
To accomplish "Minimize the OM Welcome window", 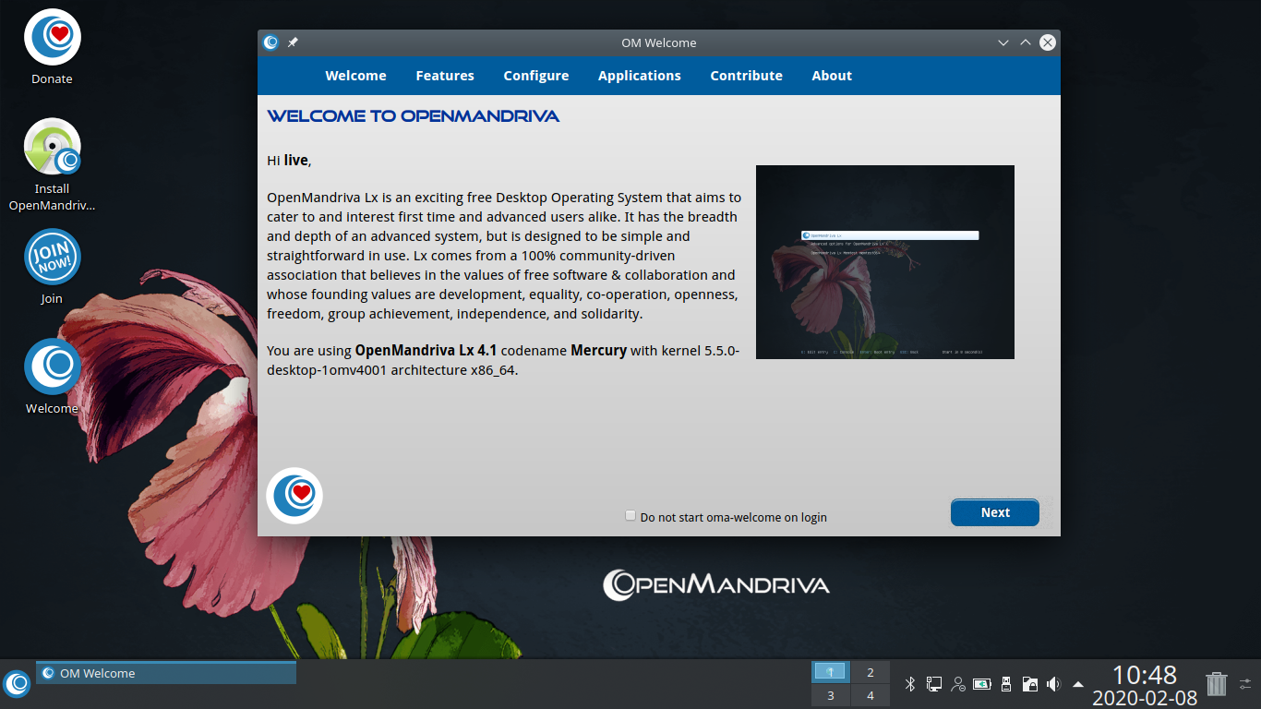I will click(1003, 42).
